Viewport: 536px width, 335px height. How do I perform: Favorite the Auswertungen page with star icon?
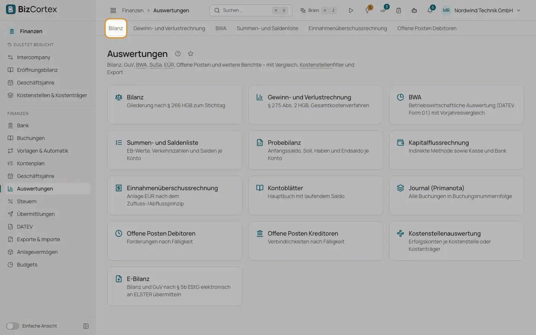[x=191, y=54]
